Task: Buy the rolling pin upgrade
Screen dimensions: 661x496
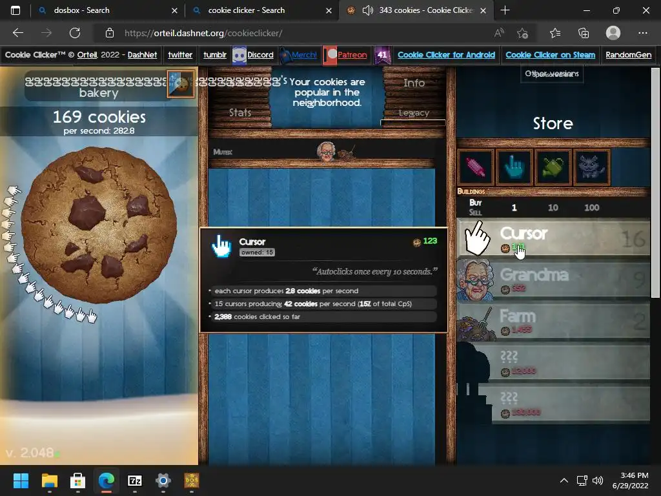Action: (x=476, y=167)
